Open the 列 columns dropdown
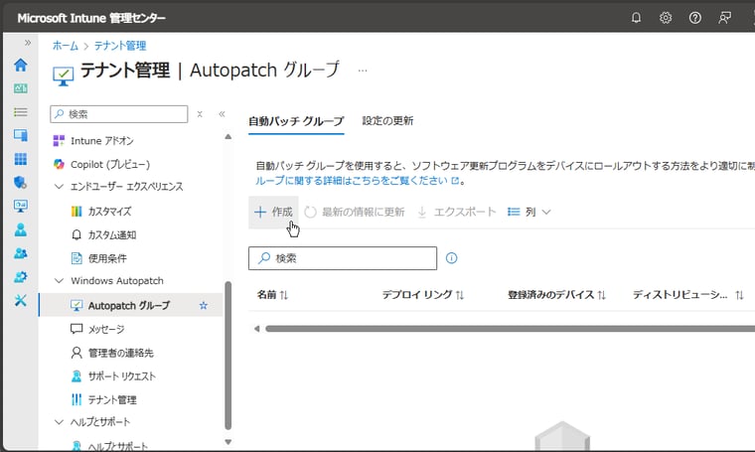Image resolution: width=755 pixels, height=452 pixels. tap(528, 212)
